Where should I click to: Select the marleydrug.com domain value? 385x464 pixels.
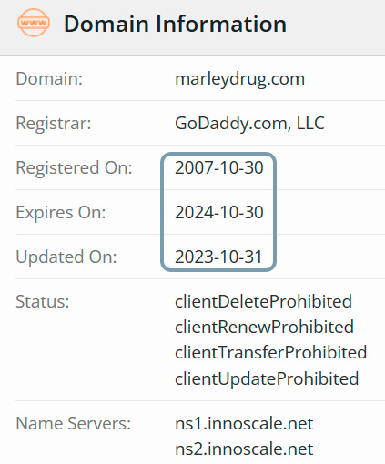239,79
